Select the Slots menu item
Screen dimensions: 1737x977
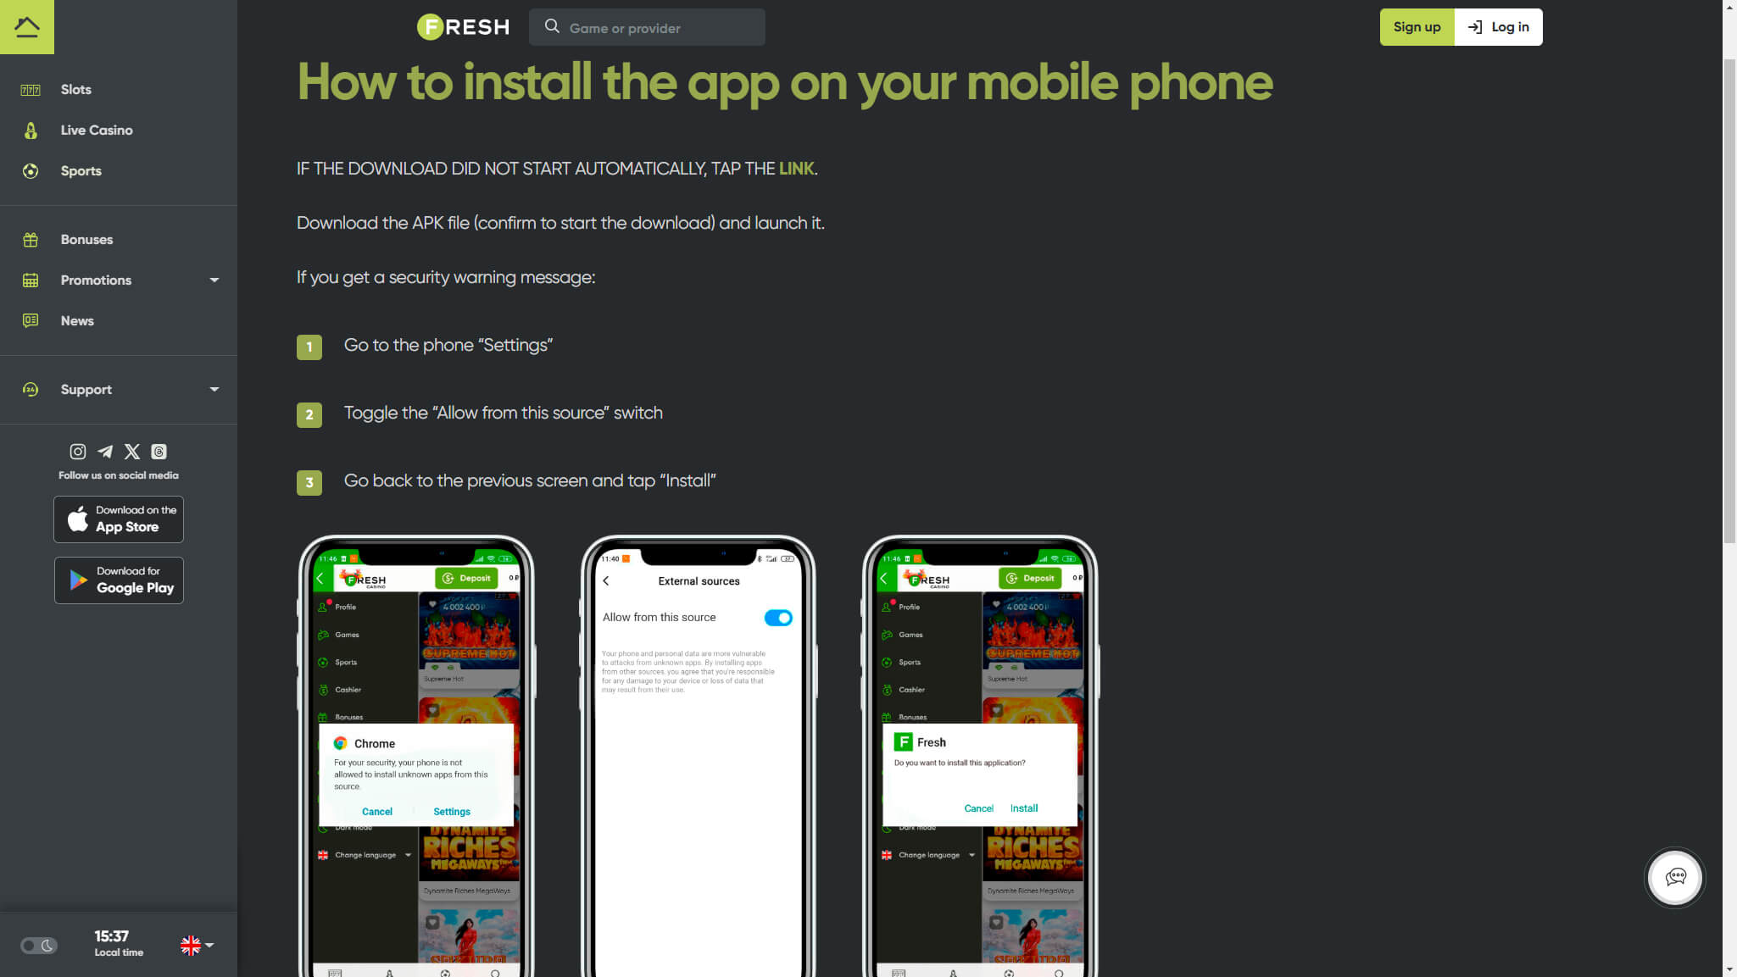tap(75, 88)
